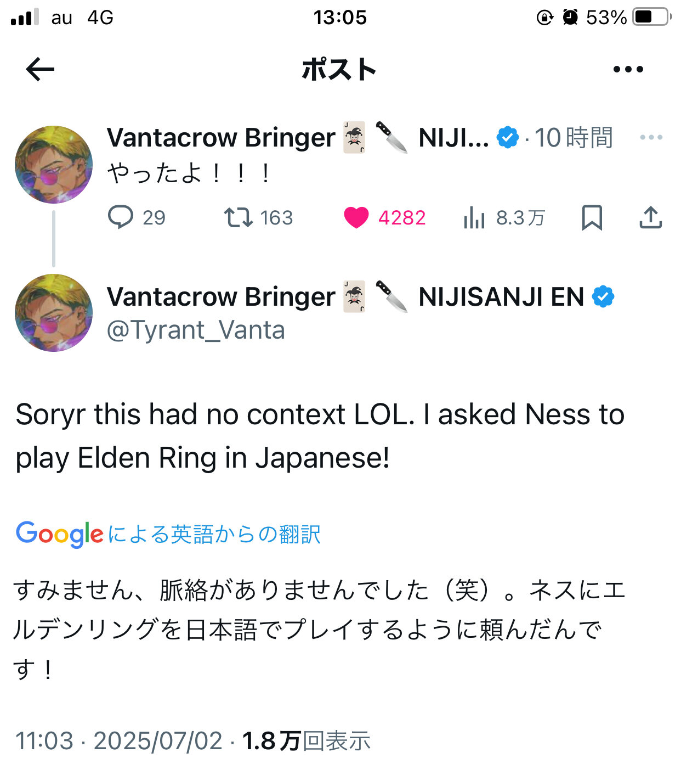Tap Googleによる英語からの翻訳 link
The height and width of the screenshot is (775, 681).
pyautogui.click(x=168, y=534)
